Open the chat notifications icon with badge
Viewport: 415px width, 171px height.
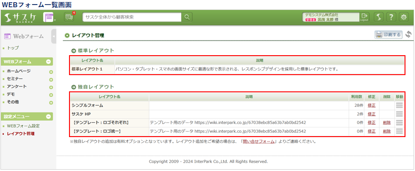pos(69,17)
